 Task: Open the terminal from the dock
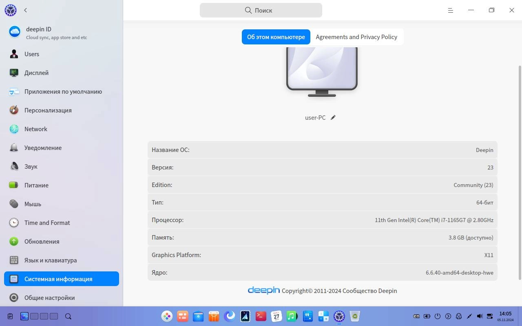[x=261, y=316]
